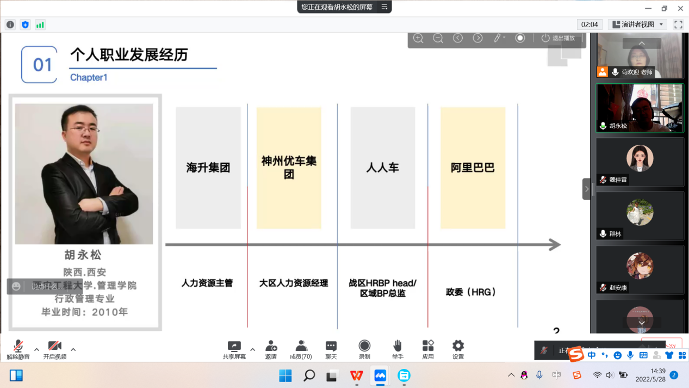Raise hand using the 举手 icon
This screenshot has height=388, width=689.
point(398,347)
